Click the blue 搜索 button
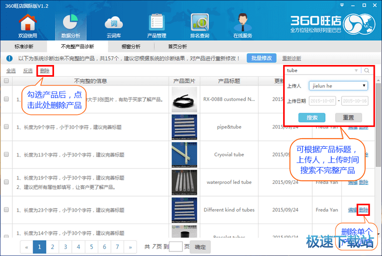This screenshot has width=382, height=256. 312,117
